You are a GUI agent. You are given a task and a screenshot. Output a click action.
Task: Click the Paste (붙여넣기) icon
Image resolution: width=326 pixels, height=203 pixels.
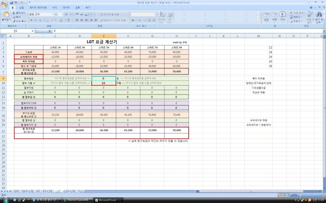(x=6, y=14)
